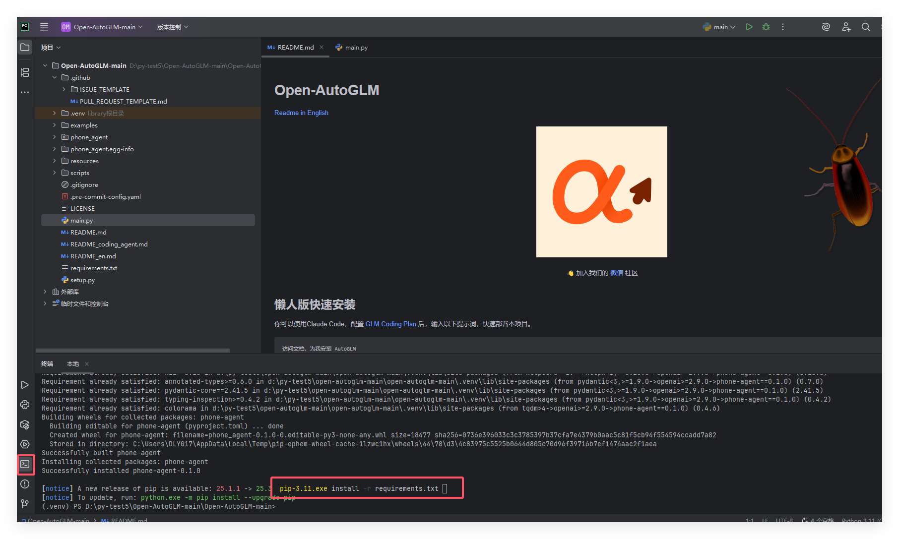Open the Services tool window
Screen dimensions: 899x539
click(25, 444)
